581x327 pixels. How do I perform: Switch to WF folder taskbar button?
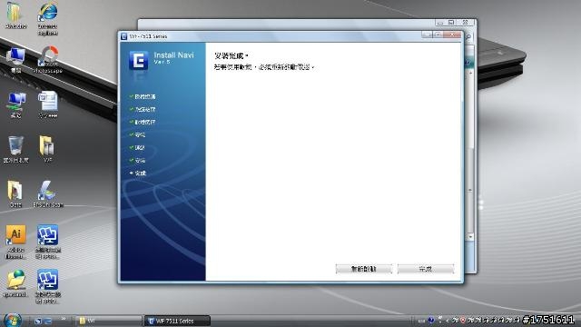(x=109, y=321)
